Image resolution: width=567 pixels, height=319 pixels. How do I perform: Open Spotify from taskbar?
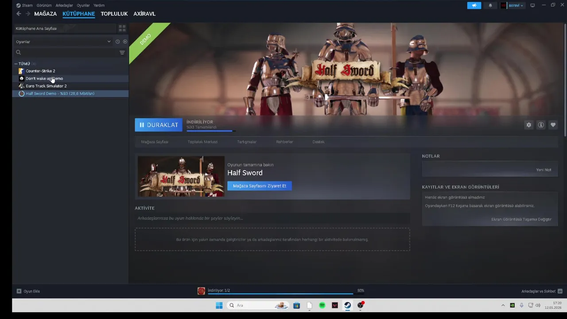pos(322,305)
